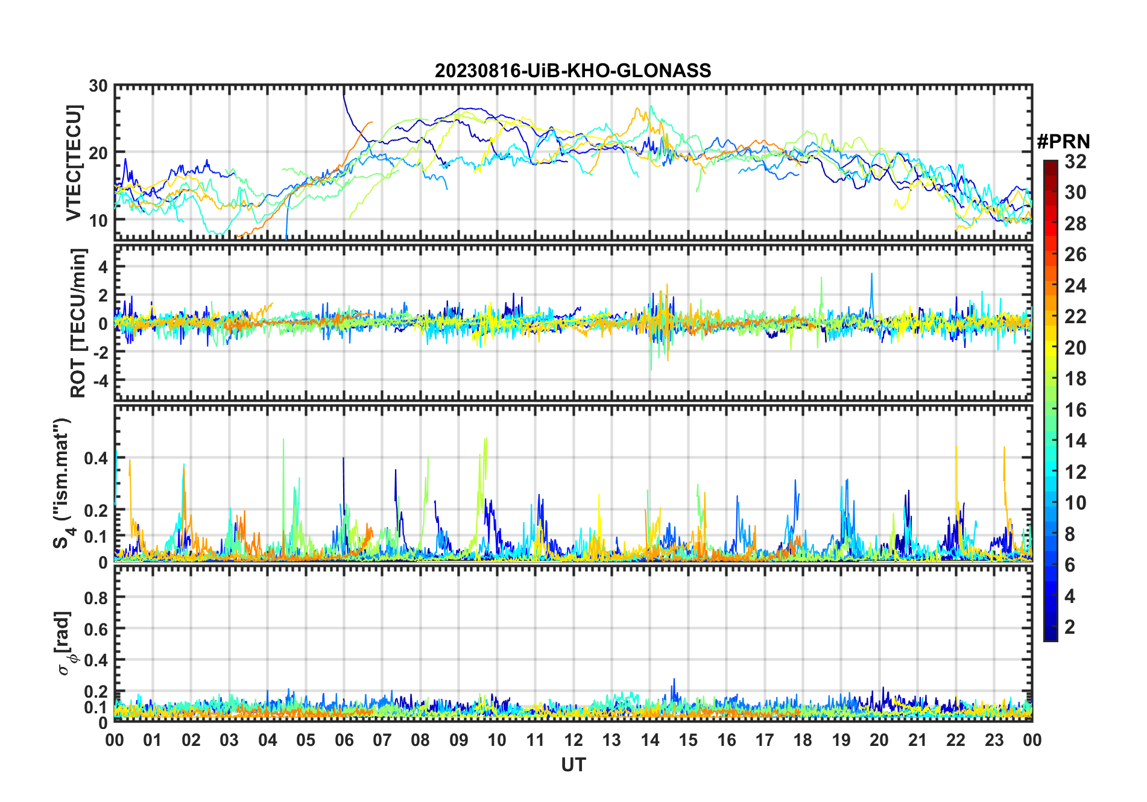Click the ROT [TECU/min] y-axis label
The width and height of the screenshot is (1147, 802).
[78, 323]
